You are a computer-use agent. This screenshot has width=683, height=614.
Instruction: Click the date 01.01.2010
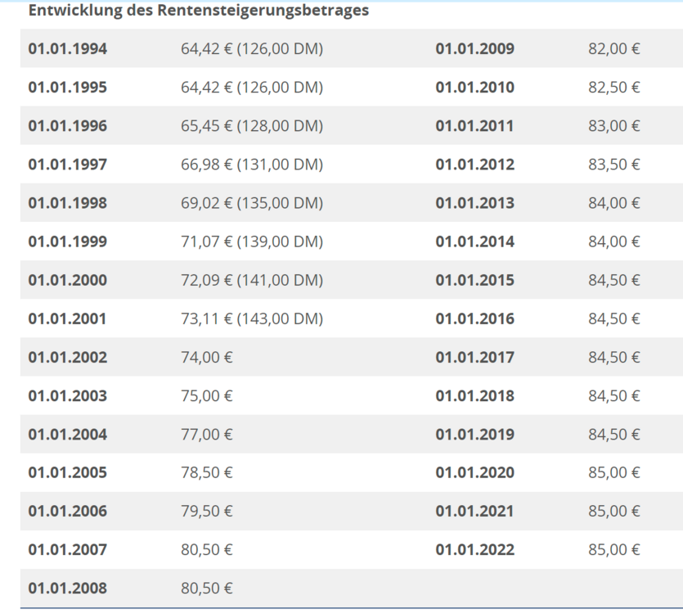tap(474, 88)
